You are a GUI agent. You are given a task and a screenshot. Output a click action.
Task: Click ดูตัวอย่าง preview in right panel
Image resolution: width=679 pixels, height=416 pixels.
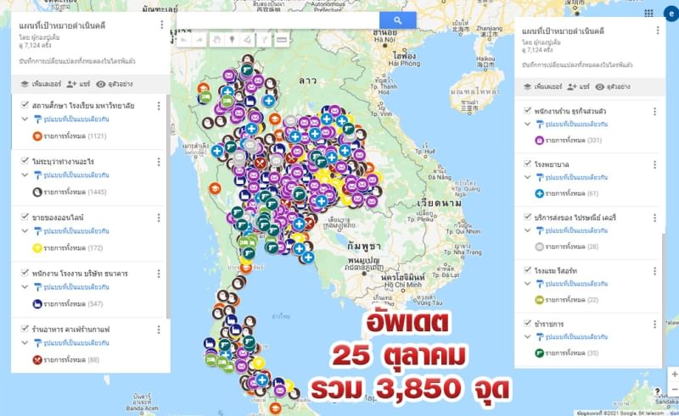613,87
